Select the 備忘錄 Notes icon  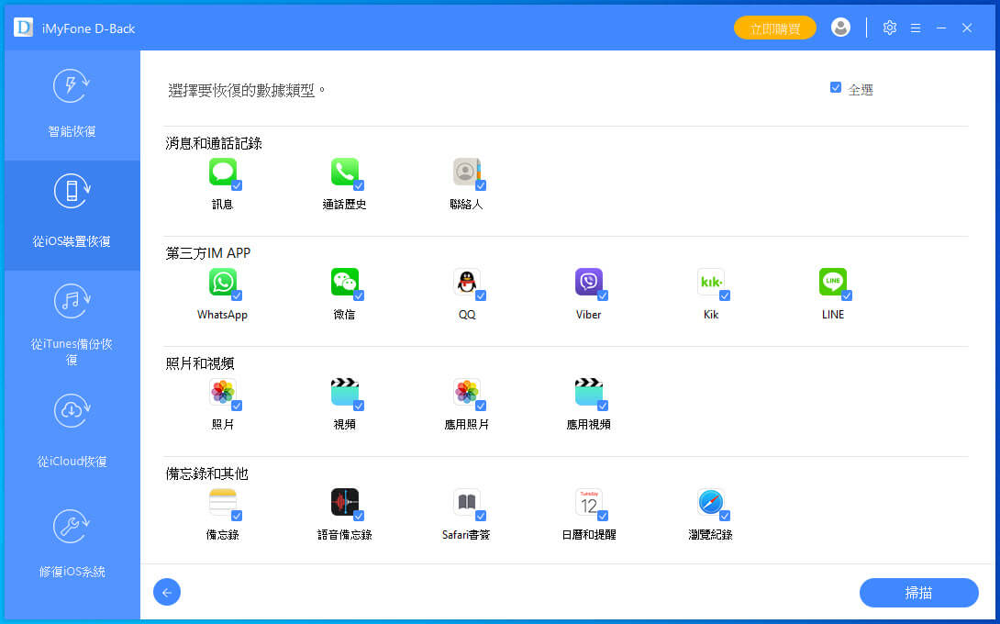[x=223, y=502]
